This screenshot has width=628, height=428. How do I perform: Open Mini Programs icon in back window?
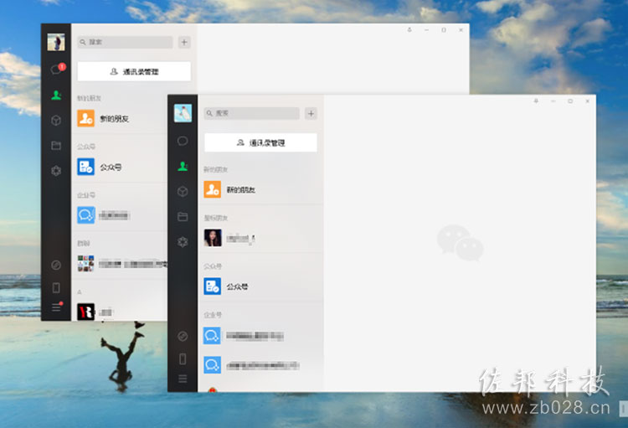pyautogui.click(x=56, y=265)
